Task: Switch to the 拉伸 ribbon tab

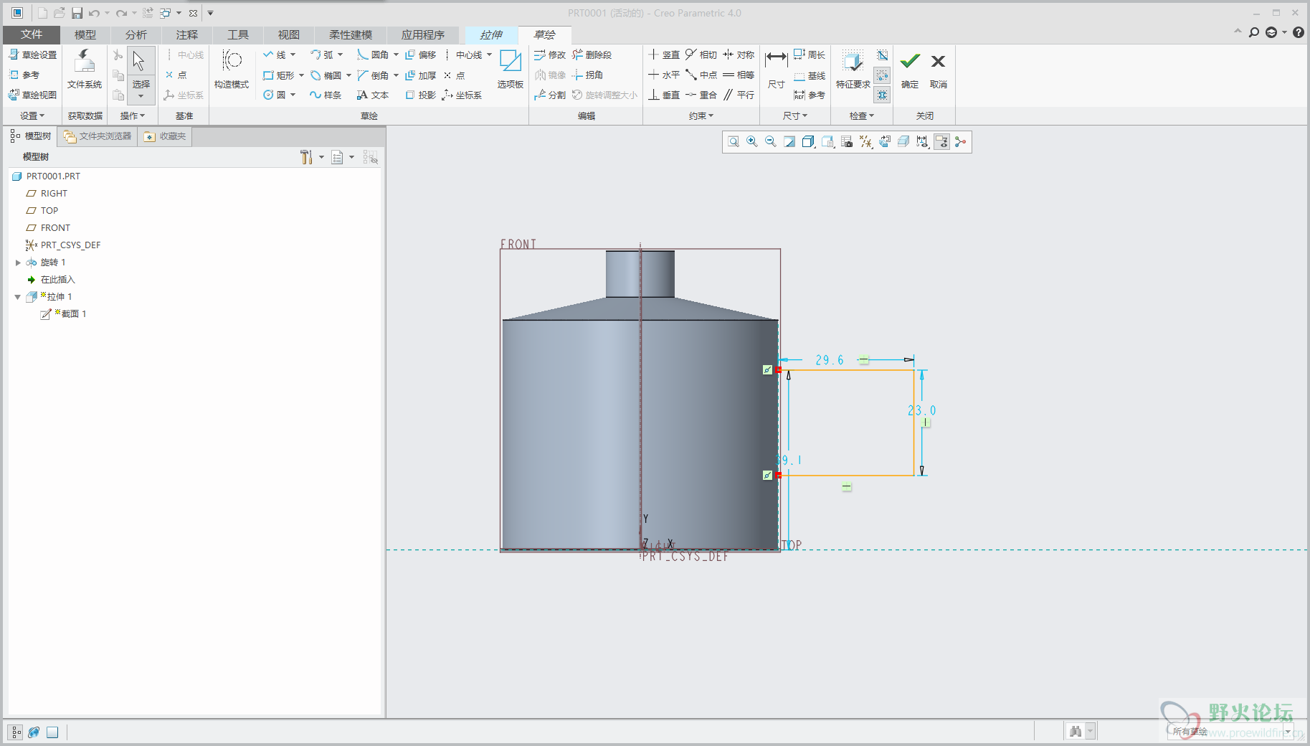Action: pos(491,34)
